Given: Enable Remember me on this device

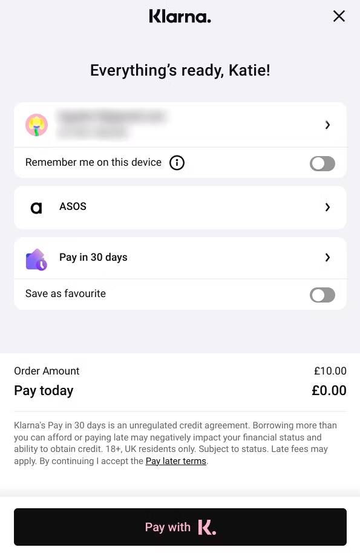Looking at the screenshot, I should pos(322,163).
